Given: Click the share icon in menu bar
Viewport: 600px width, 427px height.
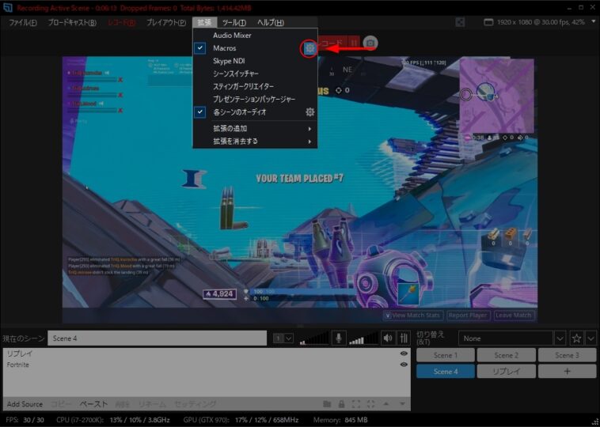Looking at the screenshot, I should click(461, 22).
